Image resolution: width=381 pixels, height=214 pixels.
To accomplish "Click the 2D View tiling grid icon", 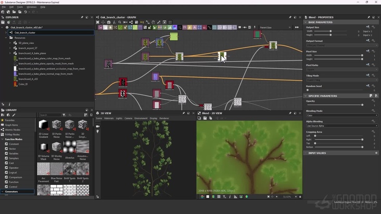I will pyautogui.click(x=219, y=197).
